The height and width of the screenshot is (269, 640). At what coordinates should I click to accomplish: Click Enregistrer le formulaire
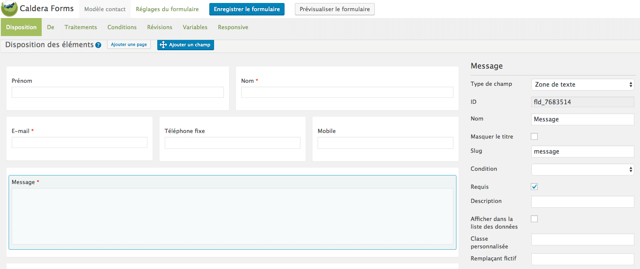point(247,9)
